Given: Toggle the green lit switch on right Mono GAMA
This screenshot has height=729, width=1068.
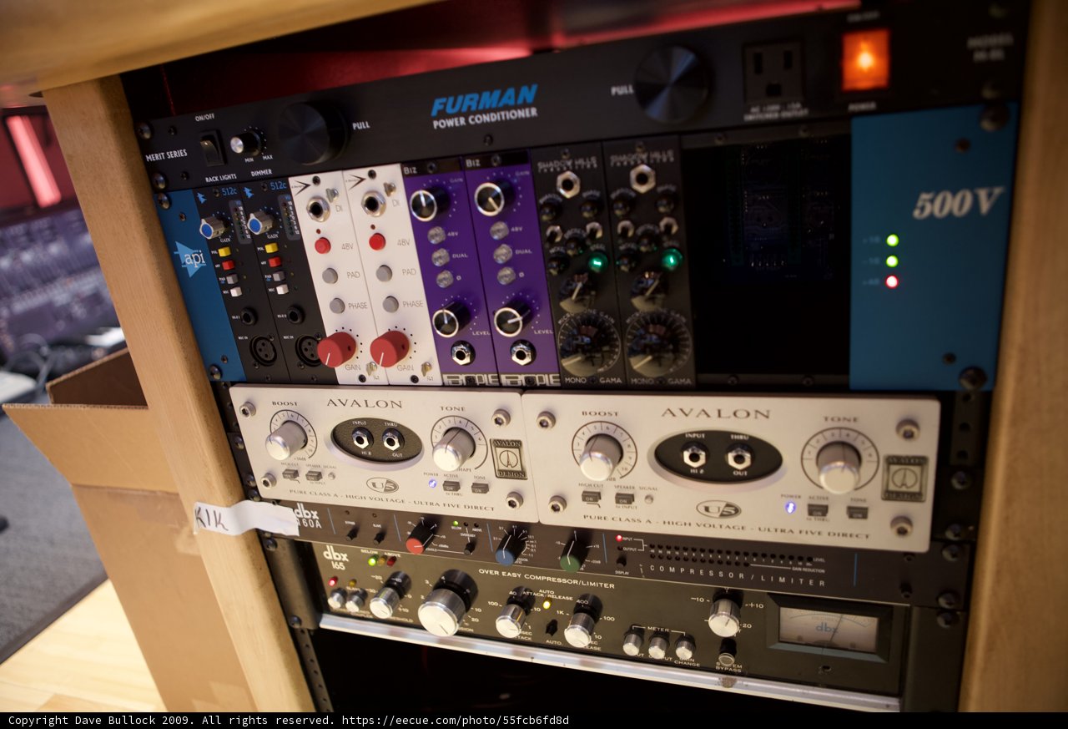Looking at the screenshot, I should [671, 259].
